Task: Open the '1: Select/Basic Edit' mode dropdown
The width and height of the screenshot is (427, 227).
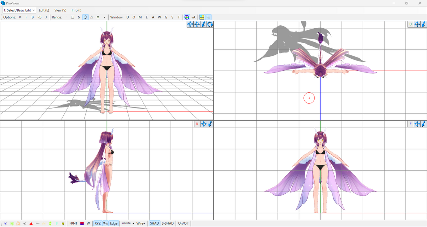Action: [x=19, y=10]
